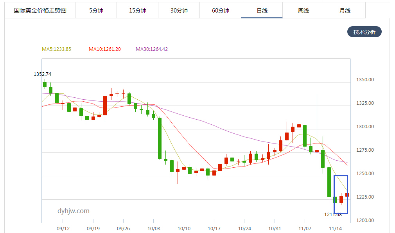The width and height of the screenshot is (395, 233).
Task: Click the 1275.00 price axis label
Action: click(365, 150)
